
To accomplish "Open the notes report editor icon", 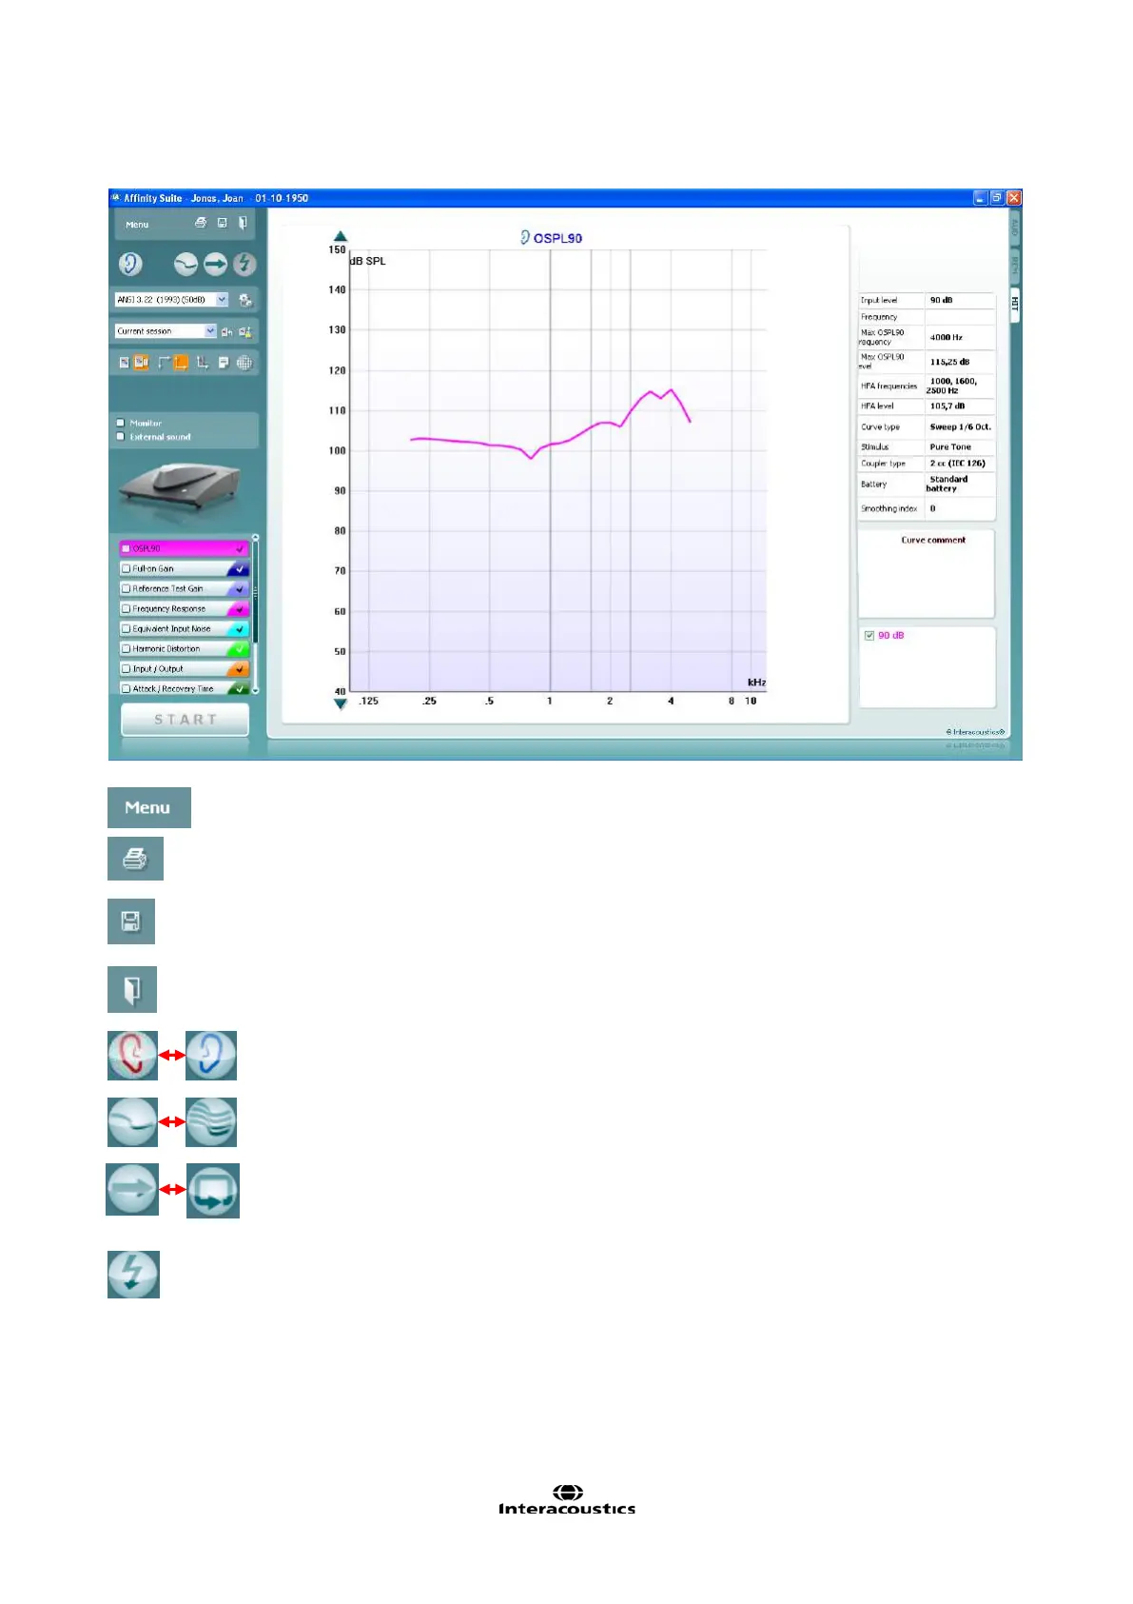I will [224, 363].
